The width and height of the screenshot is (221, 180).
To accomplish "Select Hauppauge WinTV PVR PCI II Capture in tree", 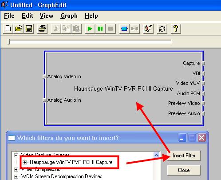I will coord(71,162).
